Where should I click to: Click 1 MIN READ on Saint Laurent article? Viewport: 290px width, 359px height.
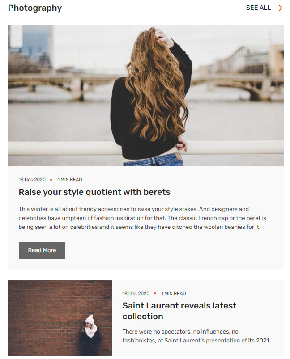pos(174,294)
